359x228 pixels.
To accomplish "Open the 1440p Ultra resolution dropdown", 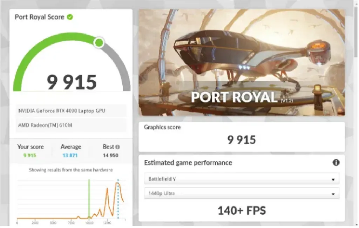I will coord(242,193).
